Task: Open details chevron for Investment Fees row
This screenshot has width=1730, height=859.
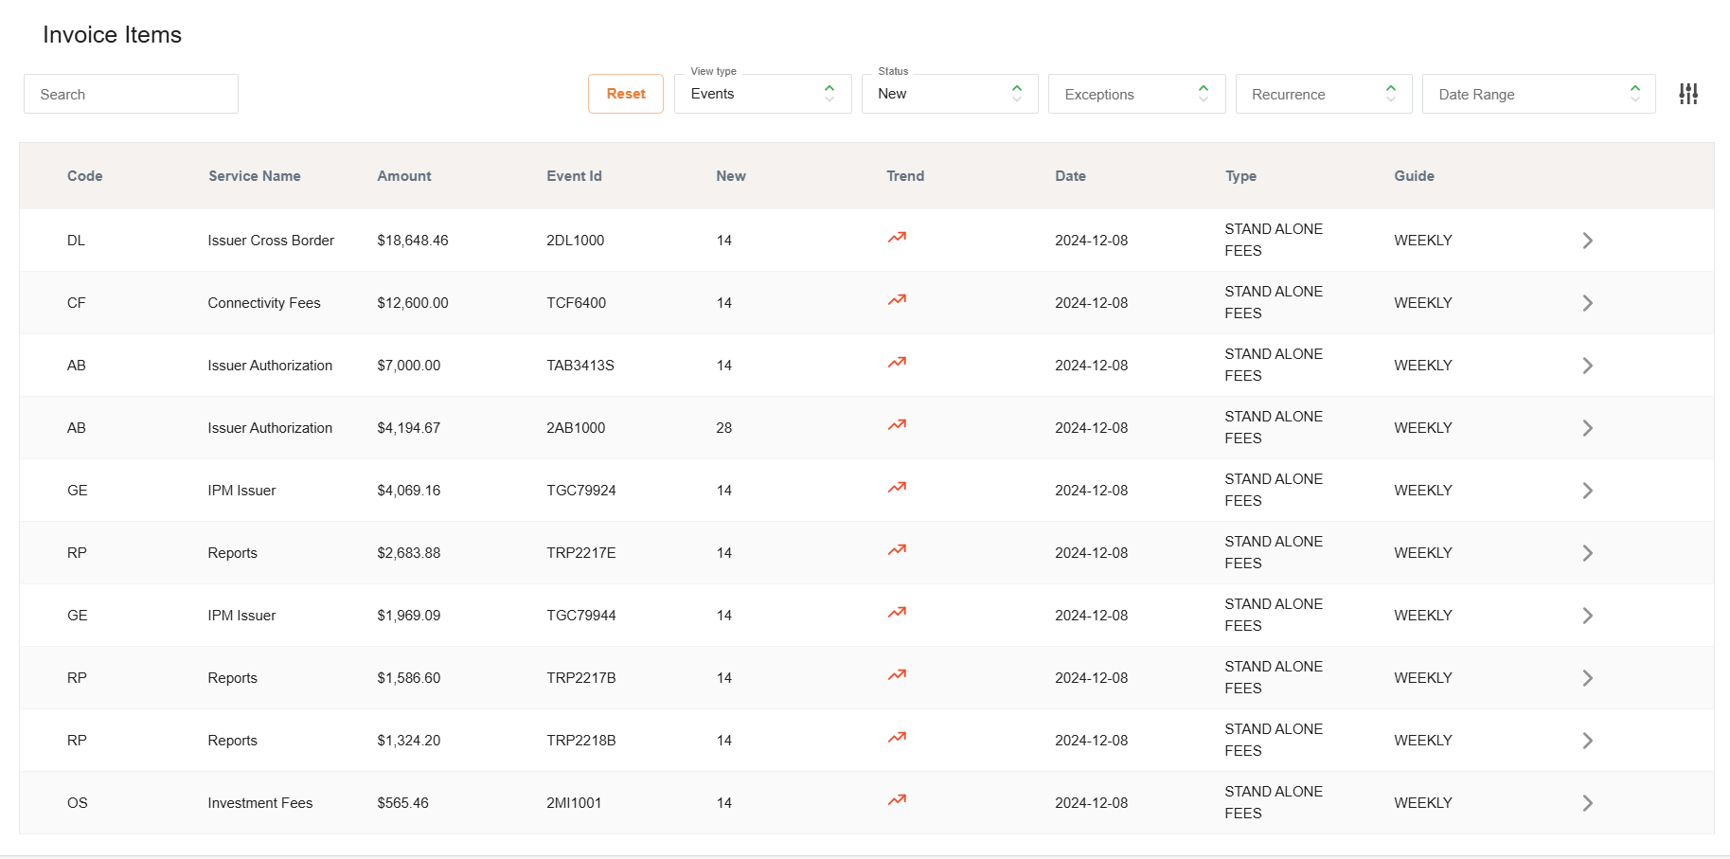Action: pyautogui.click(x=1588, y=803)
